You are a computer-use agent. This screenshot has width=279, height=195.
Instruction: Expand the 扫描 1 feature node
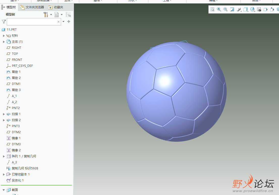click(x=4, y=114)
